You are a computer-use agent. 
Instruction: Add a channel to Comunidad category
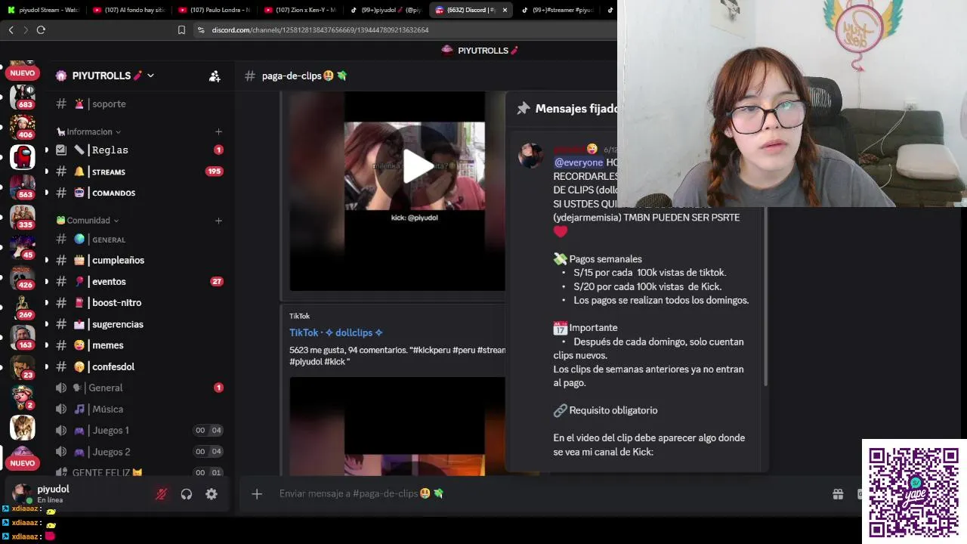pyautogui.click(x=218, y=220)
